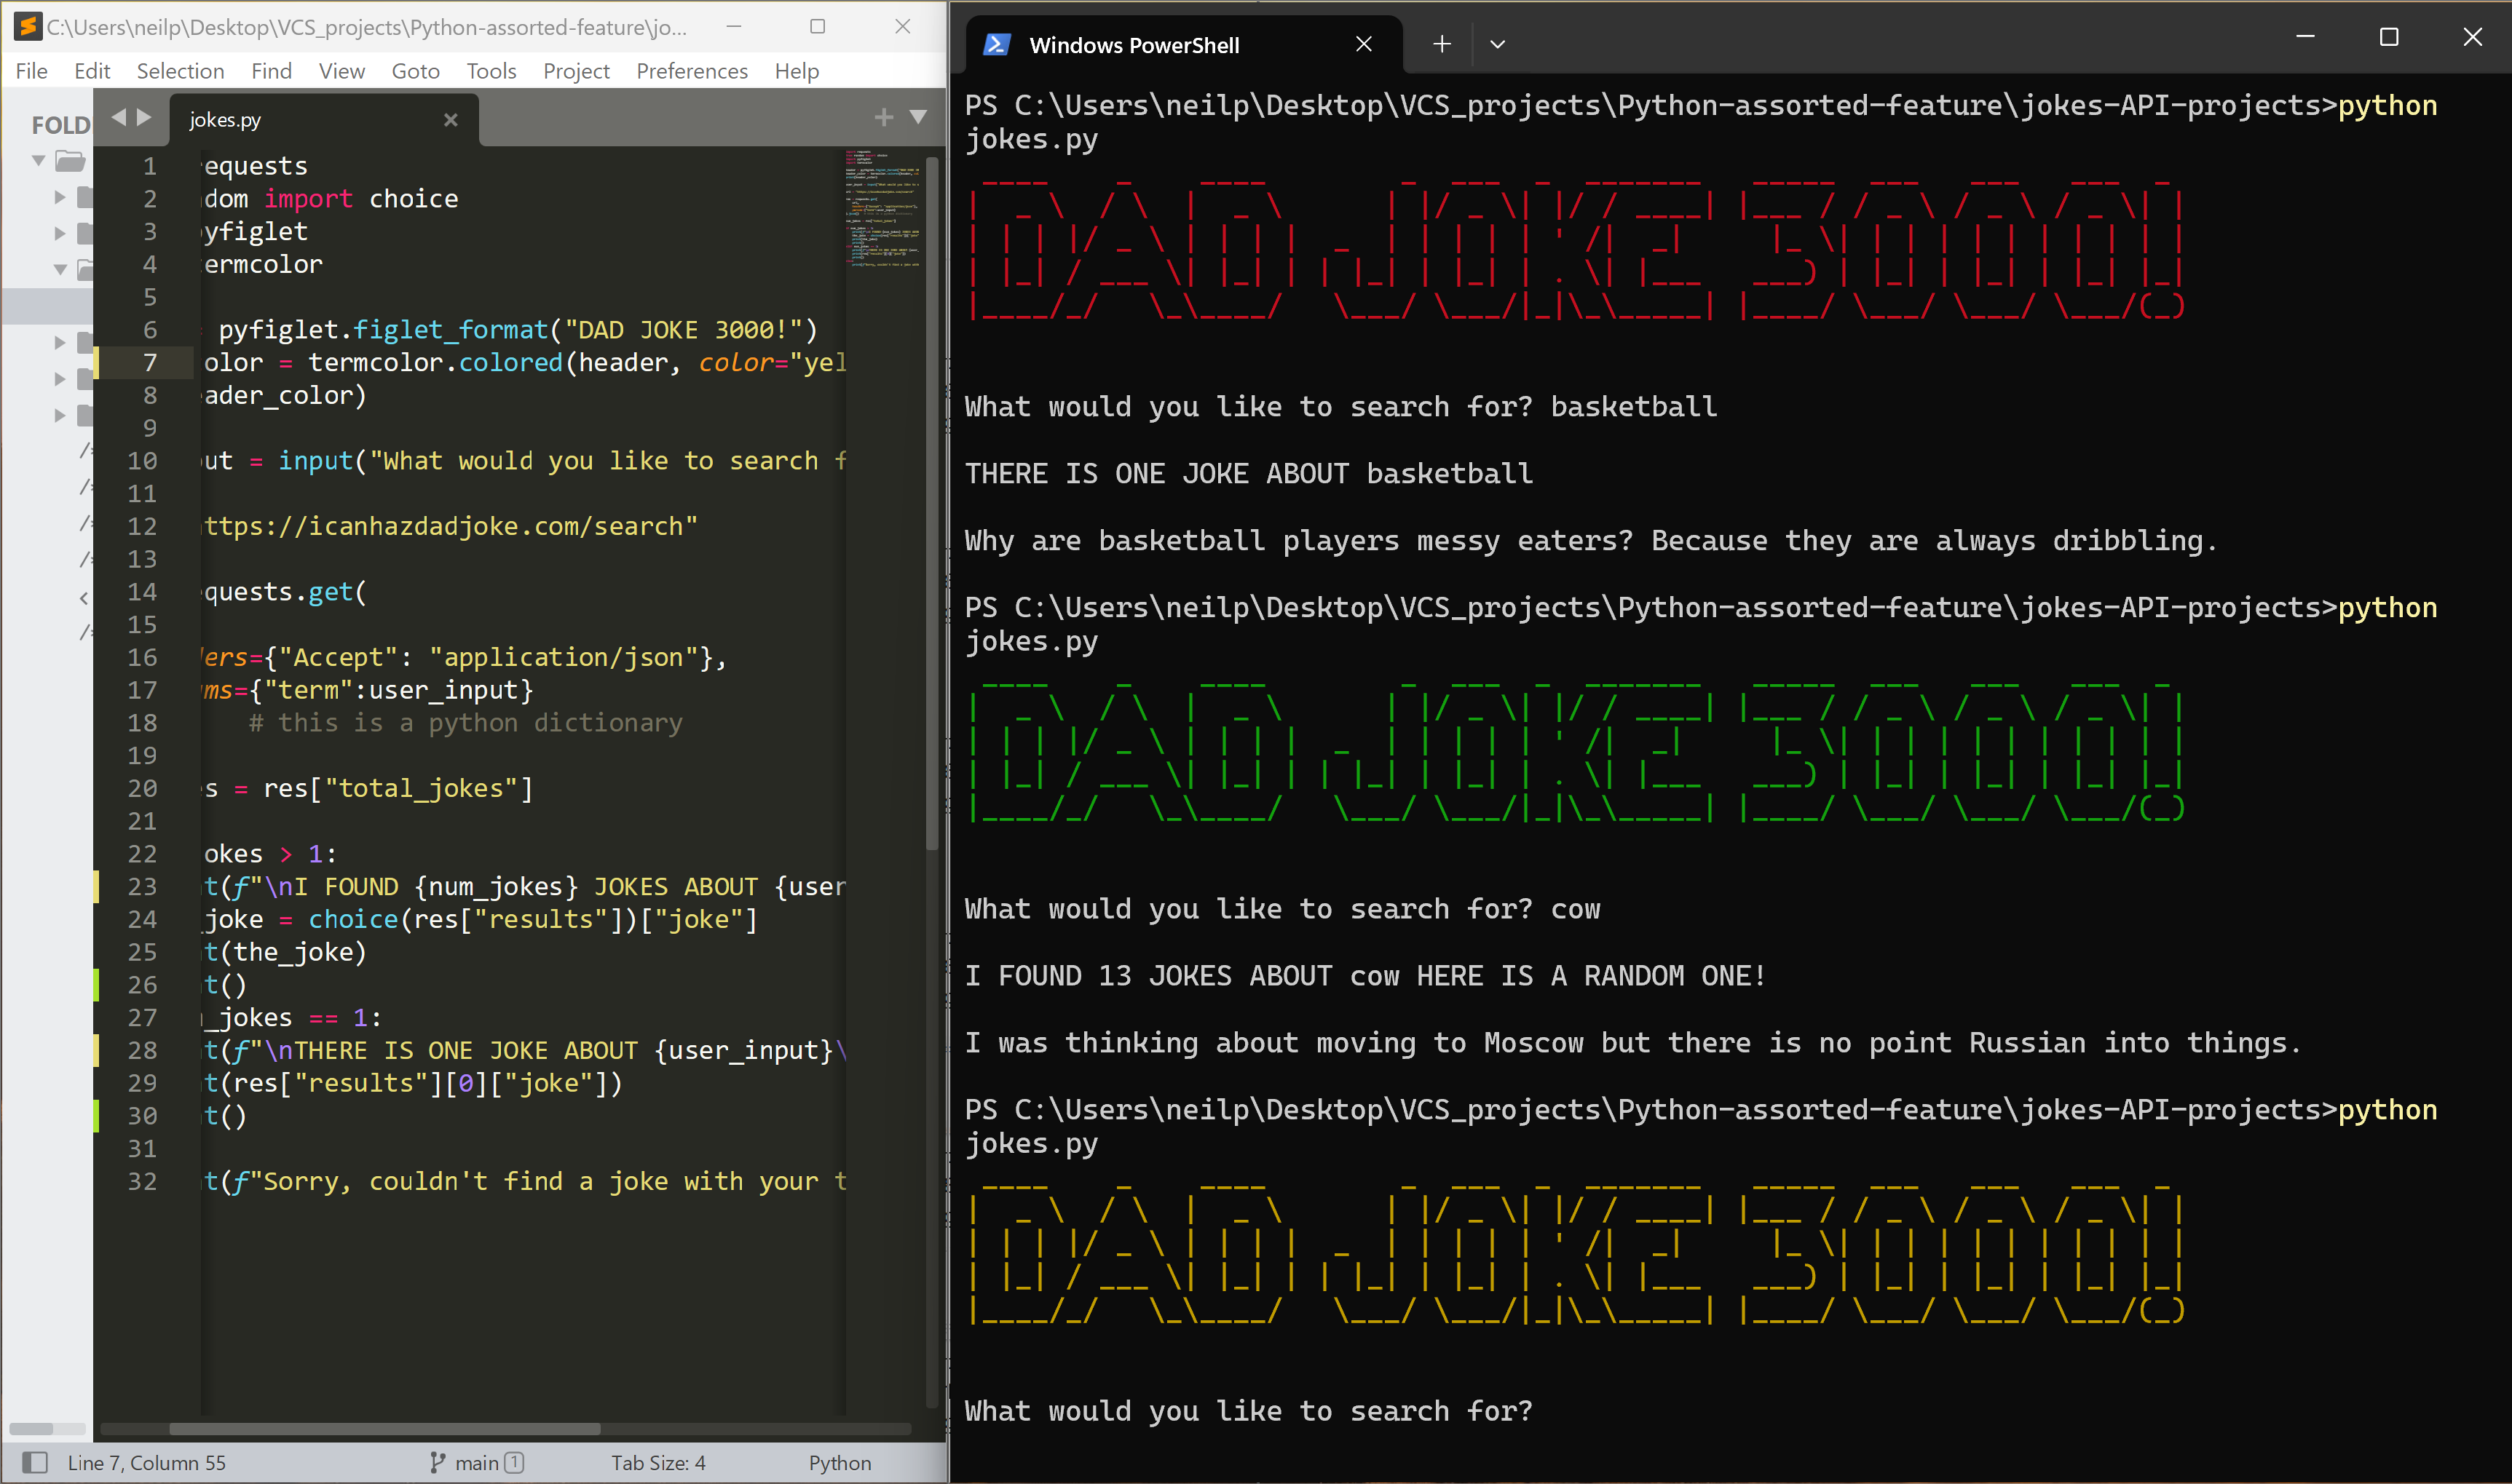
Task: Open the Help menu
Action: 797,71
